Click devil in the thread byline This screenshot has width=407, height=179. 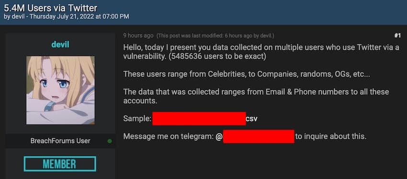(18, 17)
